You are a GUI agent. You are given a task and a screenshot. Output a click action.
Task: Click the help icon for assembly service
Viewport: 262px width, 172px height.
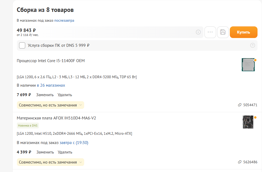(x=253, y=45)
